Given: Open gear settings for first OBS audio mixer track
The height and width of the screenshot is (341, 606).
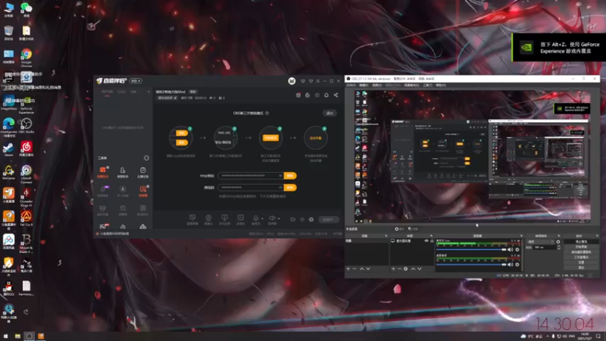Looking at the screenshot, I should 517,250.
